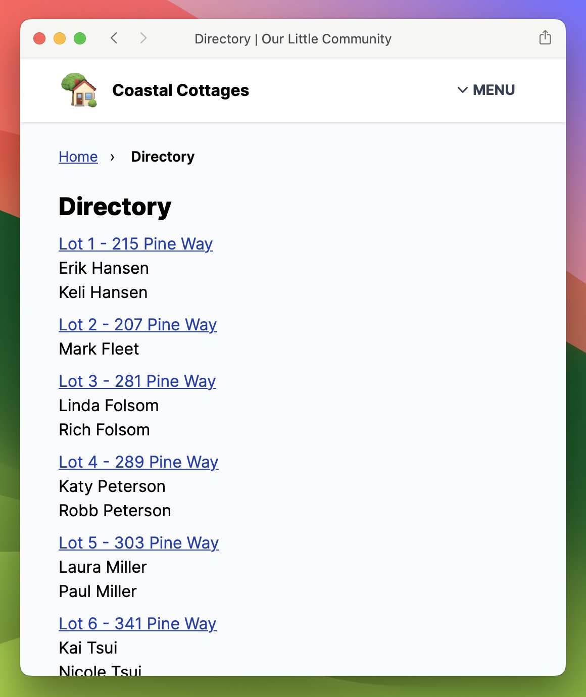Click the name Katy Peterson

[x=112, y=486]
